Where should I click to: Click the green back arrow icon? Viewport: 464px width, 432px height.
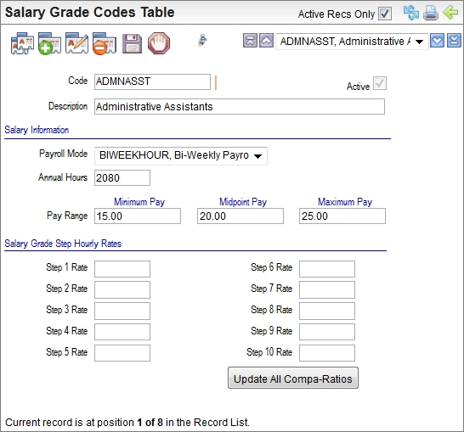(x=450, y=13)
